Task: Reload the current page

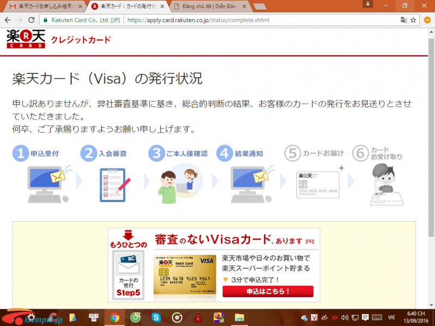Action: coord(32,20)
